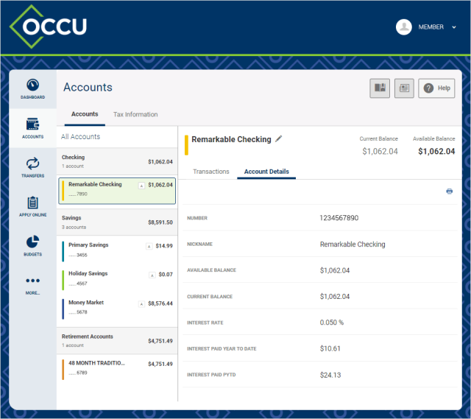Screen dimensions: 471x419
Task: Click the book icon button beside Help
Action: click(x=380, y=88)
